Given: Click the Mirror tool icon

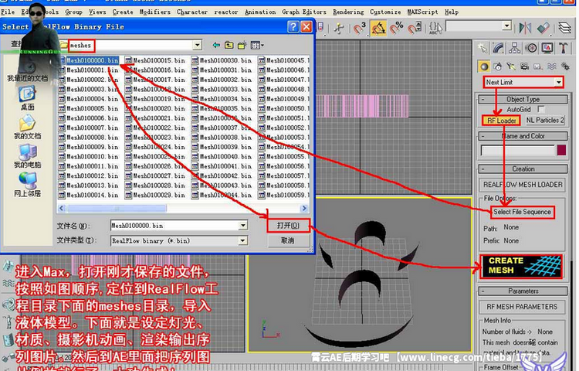Looking at the screenshot, I should 525,28.
